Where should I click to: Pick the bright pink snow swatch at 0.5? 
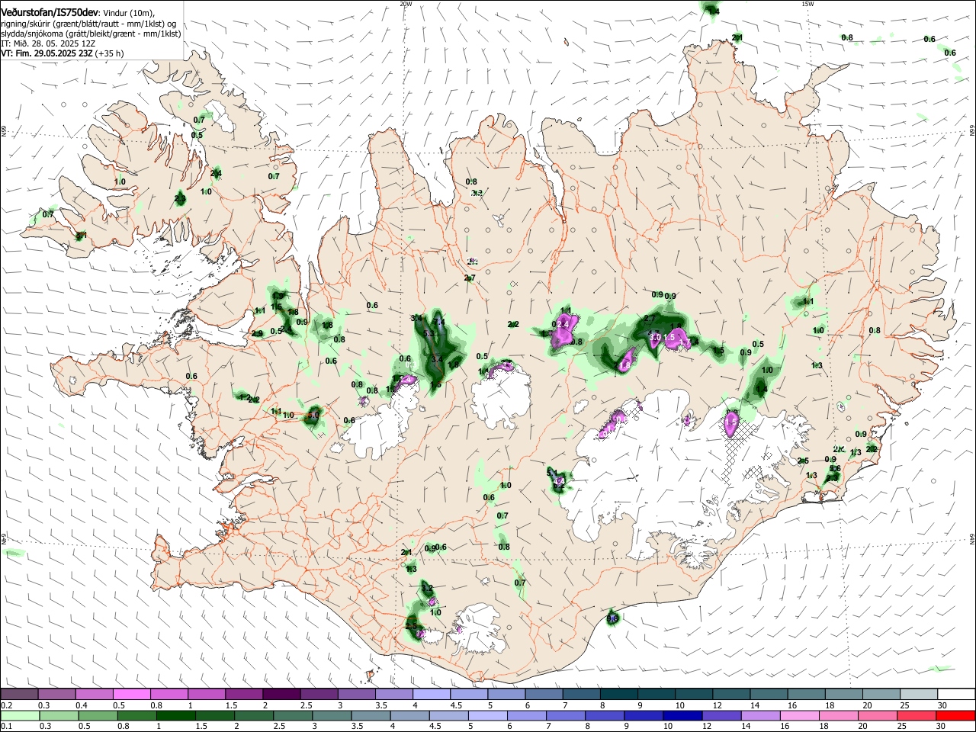click(131, 695)
